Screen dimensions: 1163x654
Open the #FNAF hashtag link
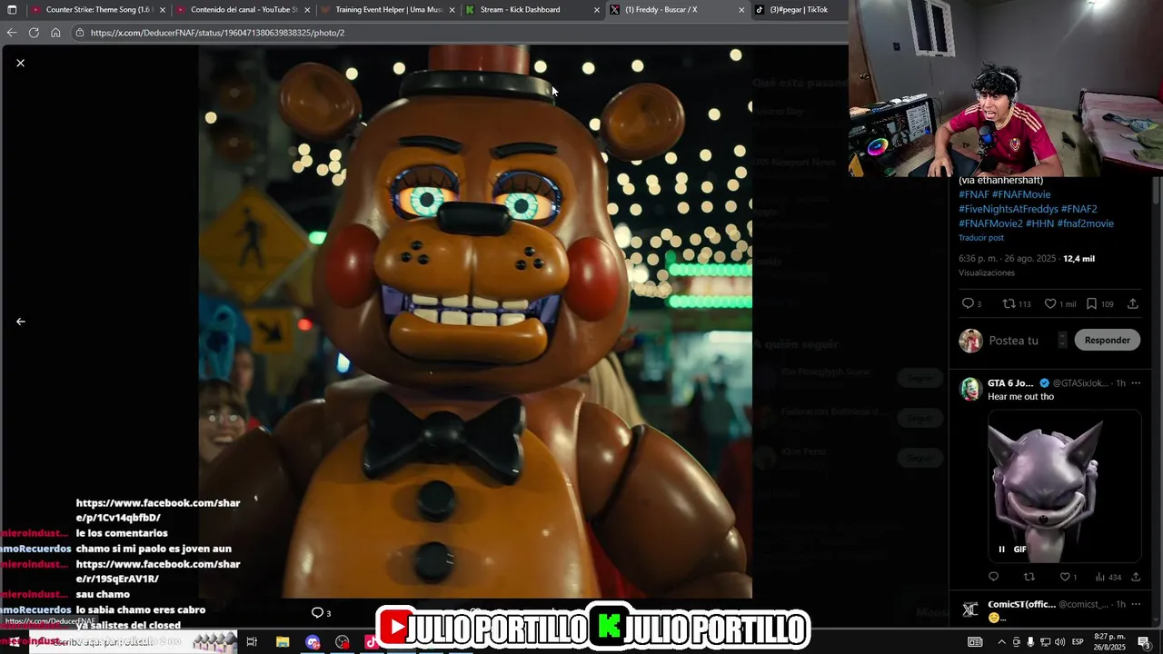973,194
